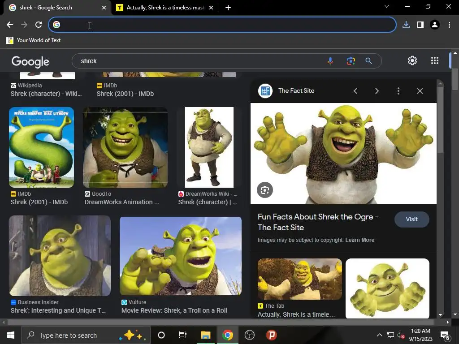Image resolution: width=459 pixels, height=344 pixels.
Task: Open the tab search dropdown arrow
Action: click(387, 6)
